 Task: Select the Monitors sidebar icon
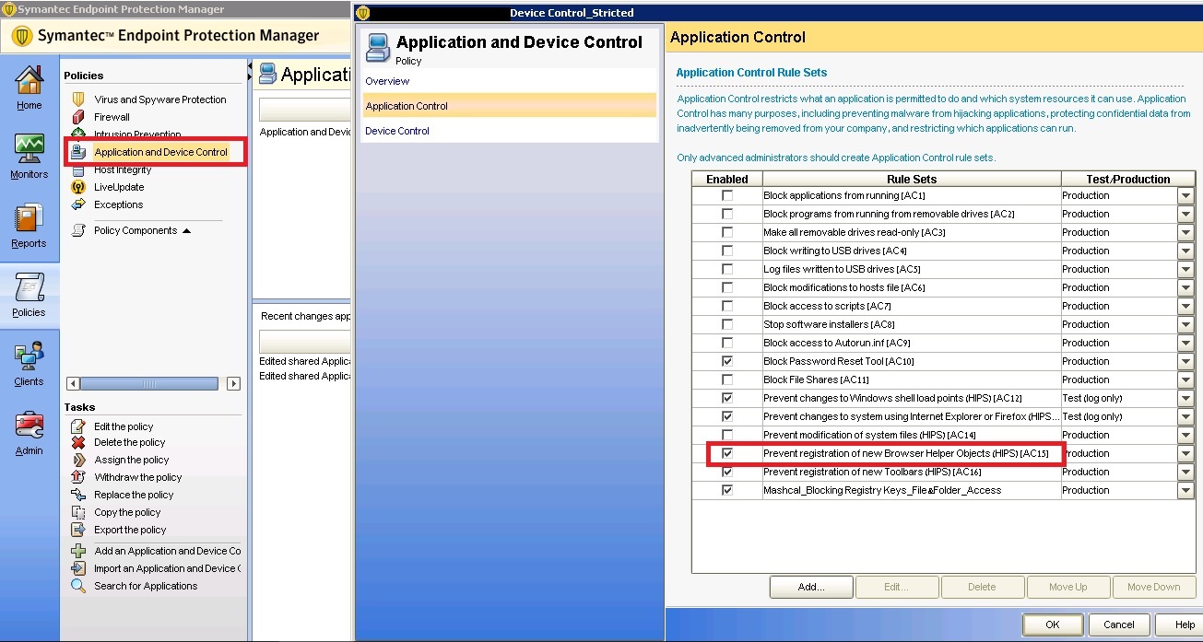click(x=28, y=150)
